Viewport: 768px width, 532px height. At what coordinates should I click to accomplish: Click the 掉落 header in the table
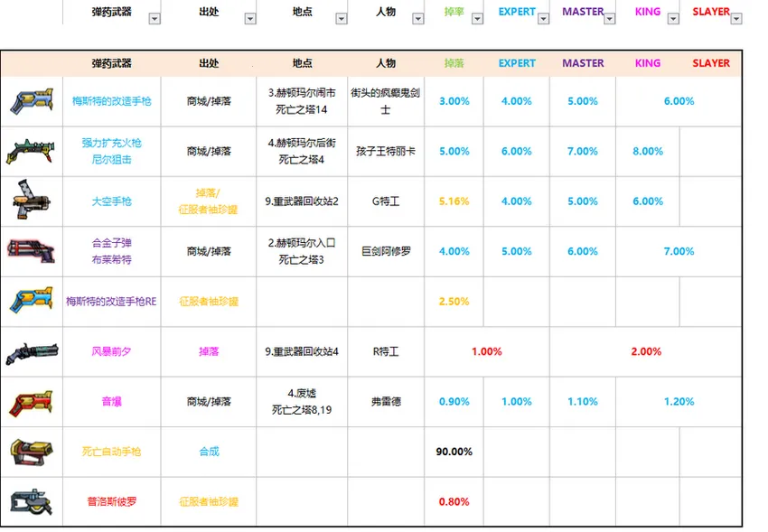click(454, 63)
